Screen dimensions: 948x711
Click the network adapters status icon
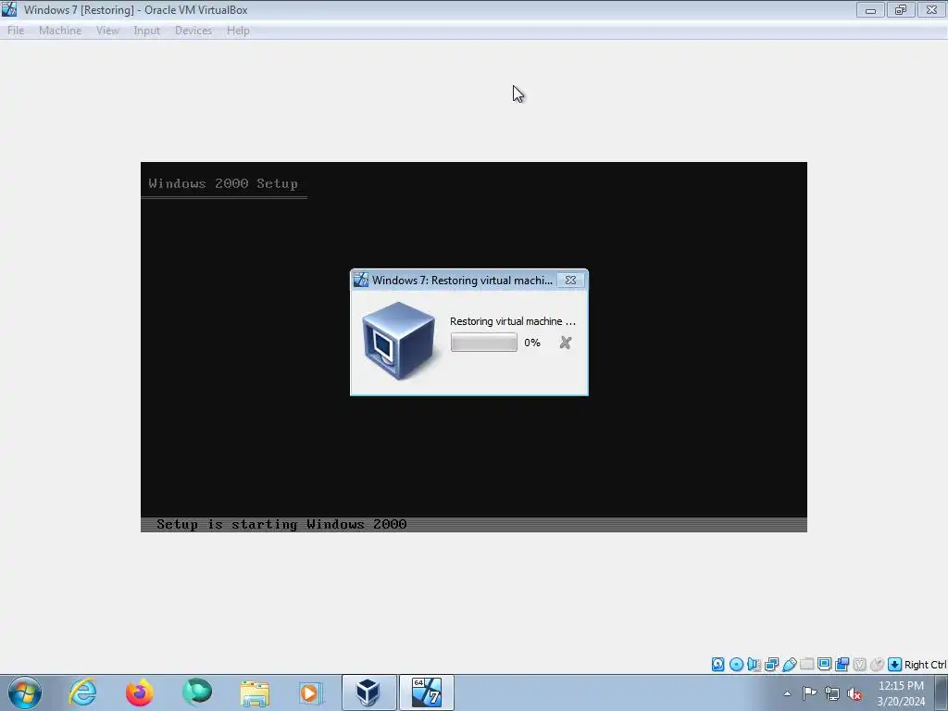[x=771, y=665]
